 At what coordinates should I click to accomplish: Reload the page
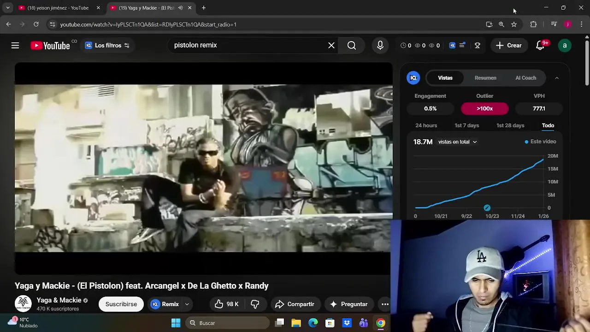[36, 24]
